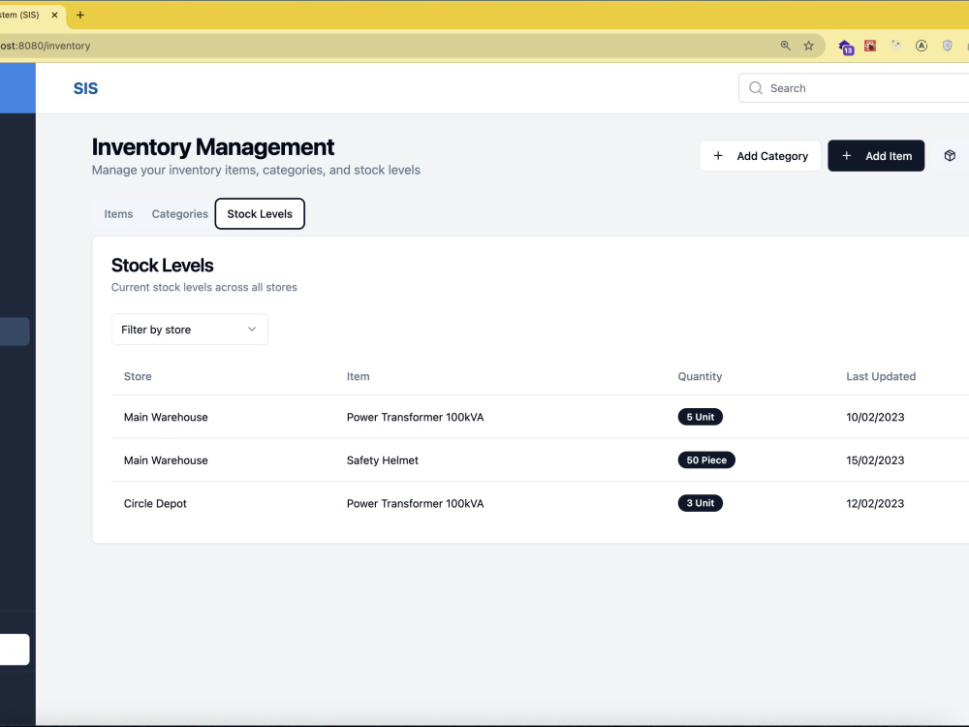969x727 pixels.
Task: Click Power Transformer 100kVA in Circle Depot row
Action: [x=415, y=504]
